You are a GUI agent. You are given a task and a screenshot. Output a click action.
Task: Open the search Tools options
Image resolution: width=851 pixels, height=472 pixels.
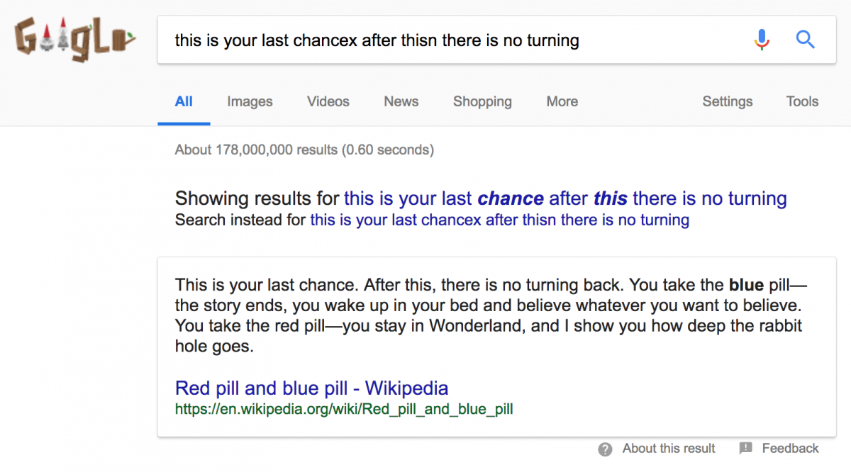point(802,101)
